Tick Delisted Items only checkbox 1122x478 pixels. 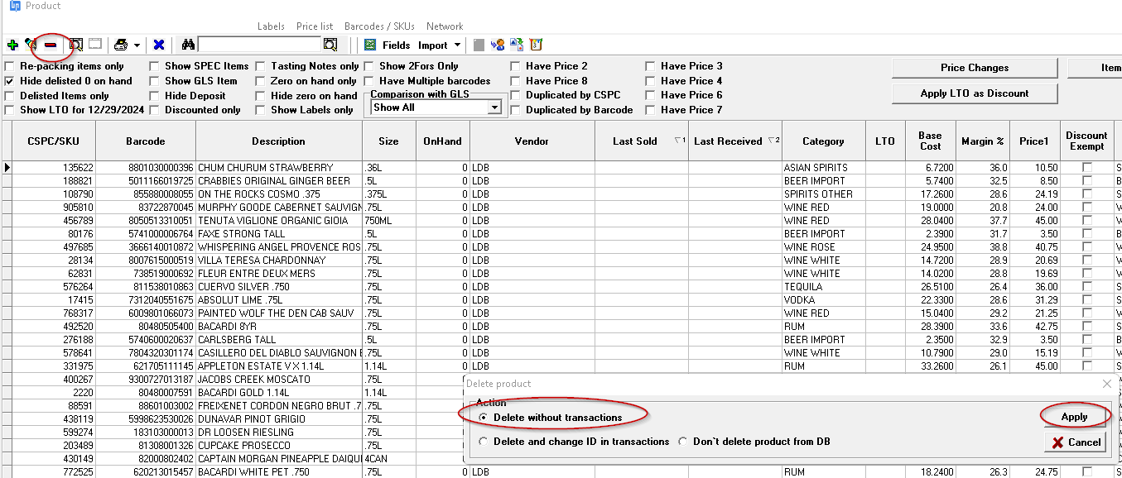pos(9,96)
